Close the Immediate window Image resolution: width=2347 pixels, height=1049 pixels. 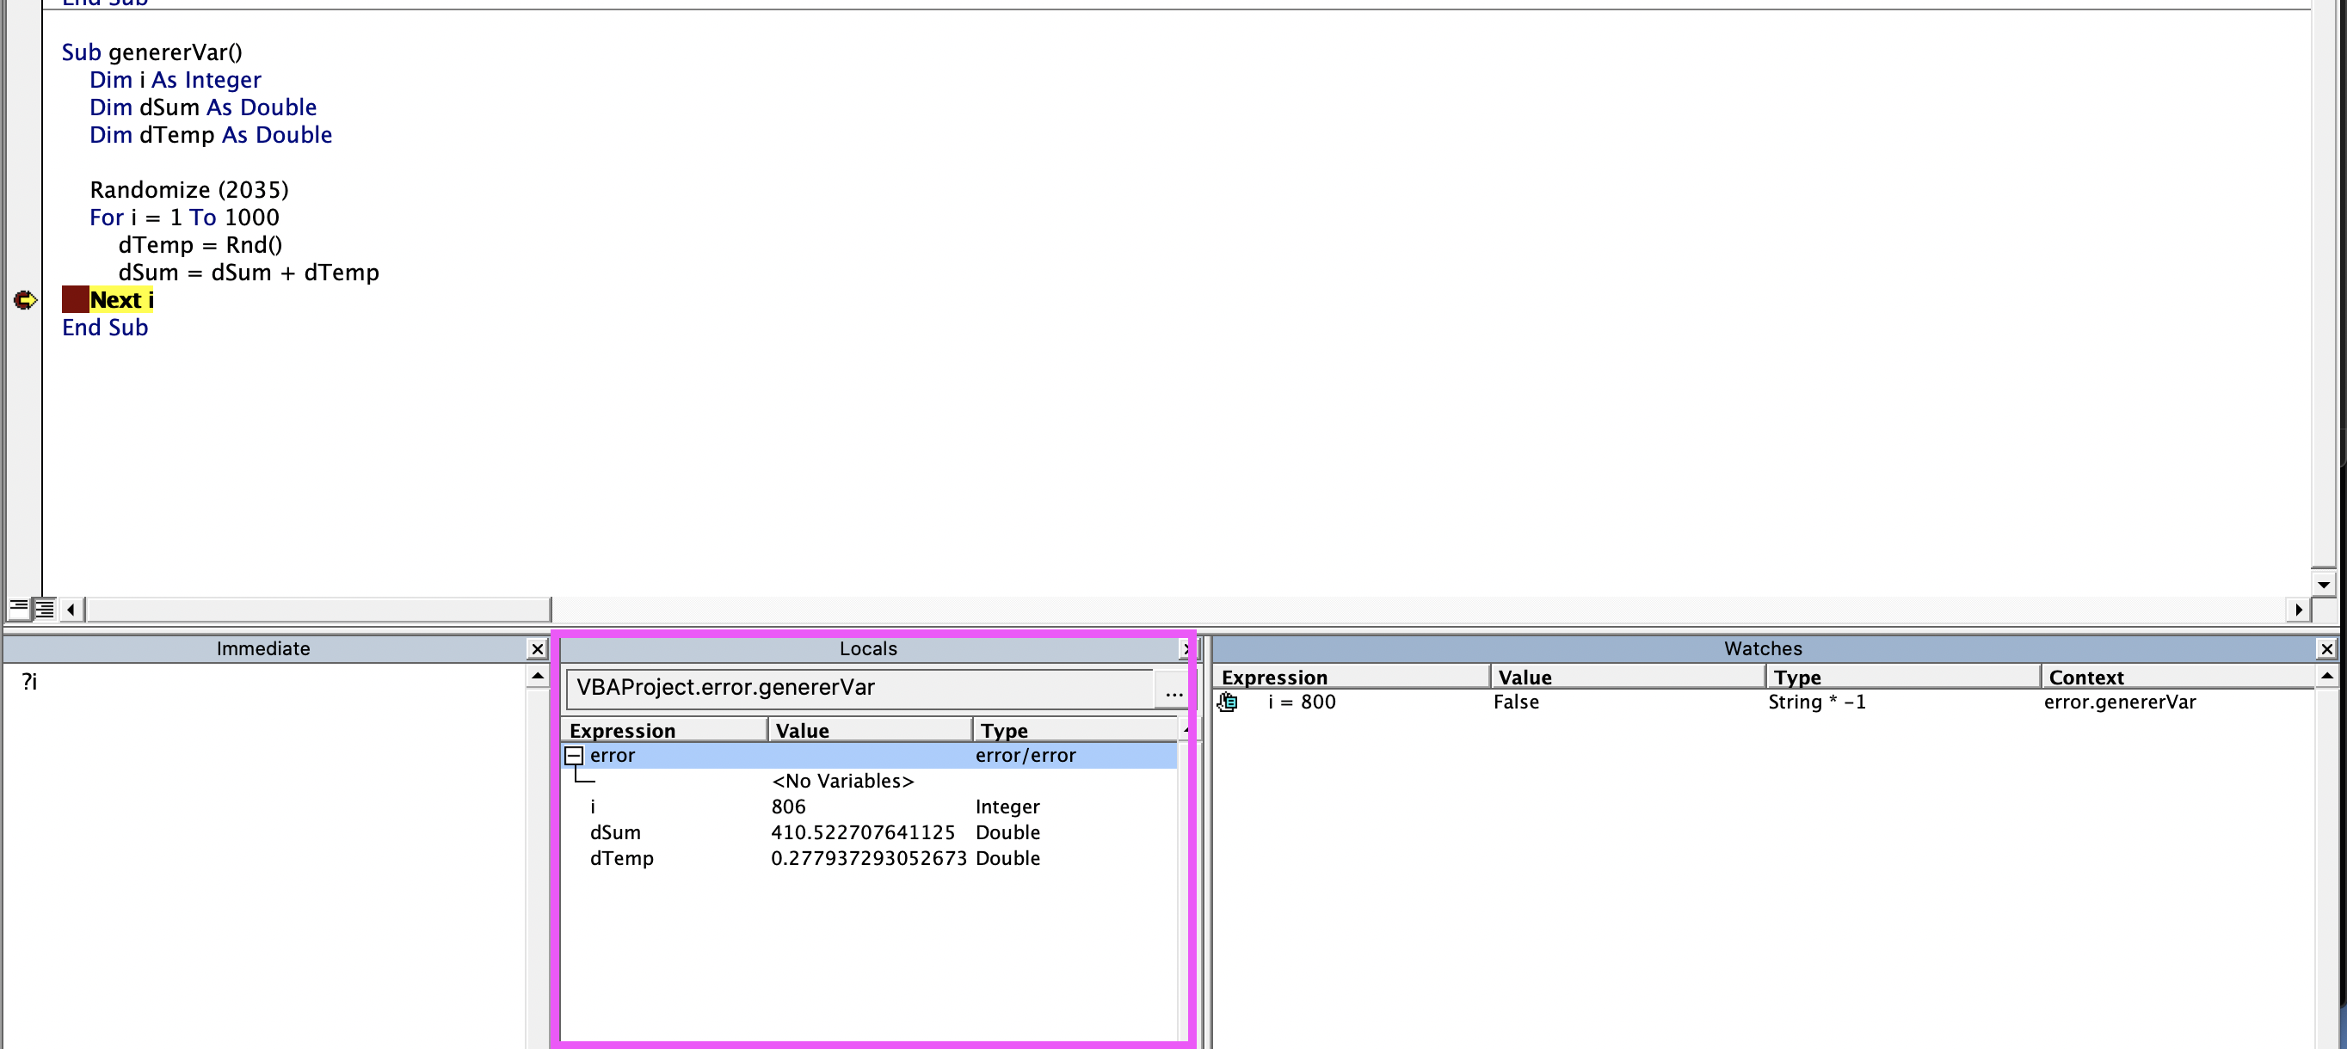click(538, 648)
